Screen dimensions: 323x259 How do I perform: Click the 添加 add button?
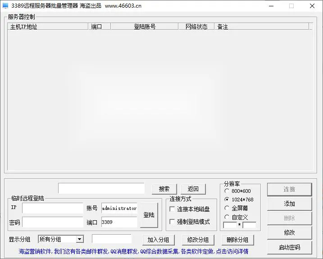pyautogui.click(x=289, y=204)
